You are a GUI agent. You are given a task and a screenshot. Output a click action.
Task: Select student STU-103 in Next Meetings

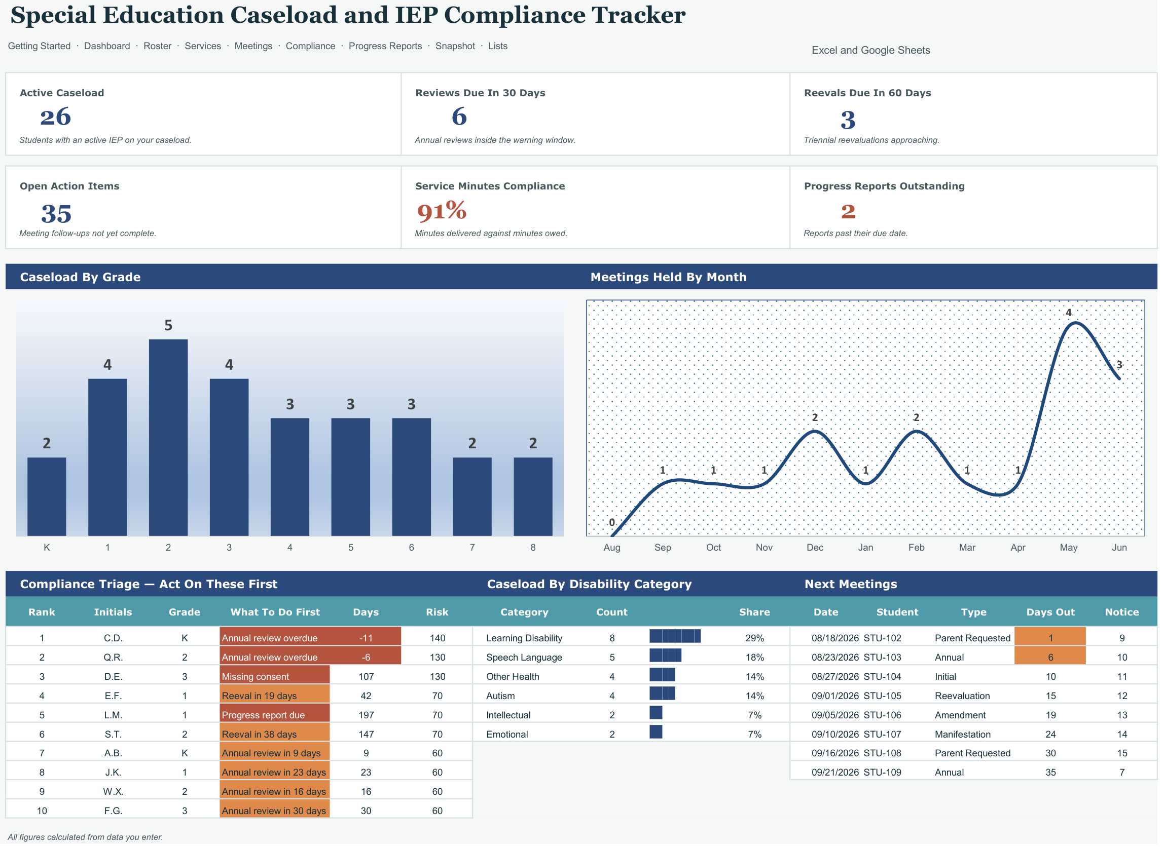tap(883, 658)
